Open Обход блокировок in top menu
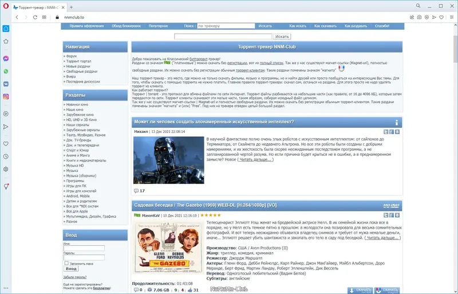This screenshot has width=458, height=294. (x=126, y=26)
